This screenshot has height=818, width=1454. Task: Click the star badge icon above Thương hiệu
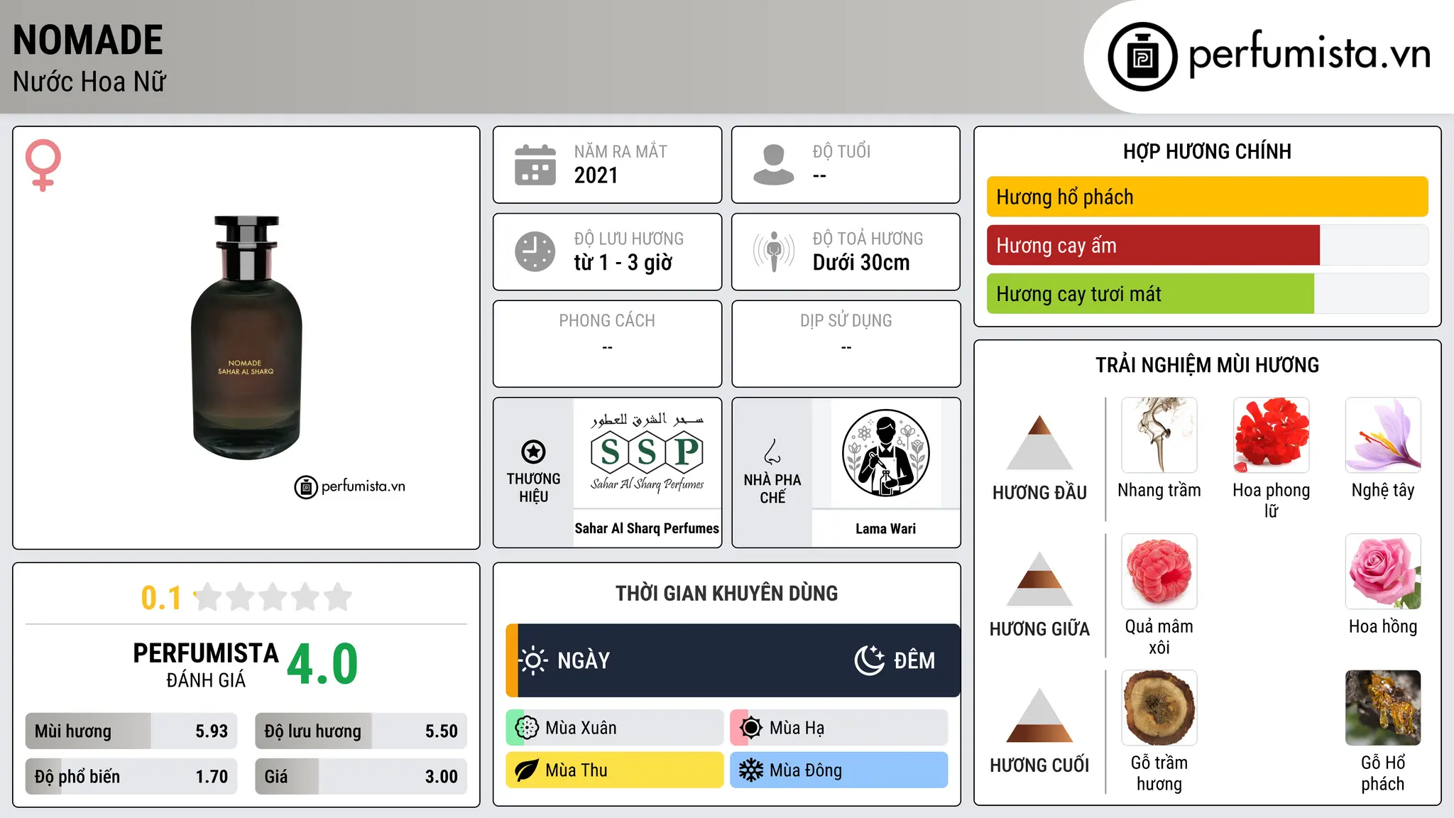point(533,452)
